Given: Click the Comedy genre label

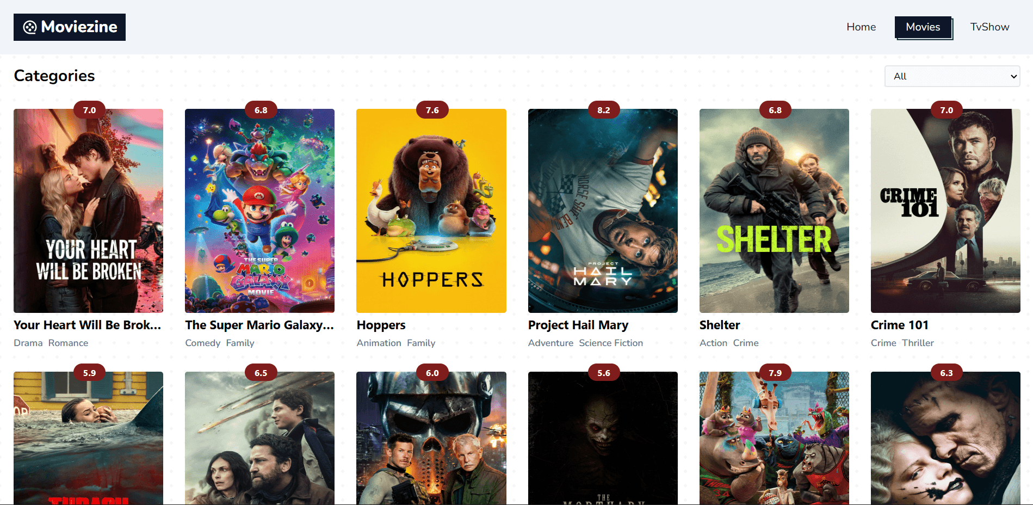Looking at the screenshot, I should click(203, 343).
